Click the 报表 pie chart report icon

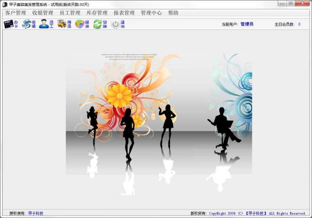82,24
